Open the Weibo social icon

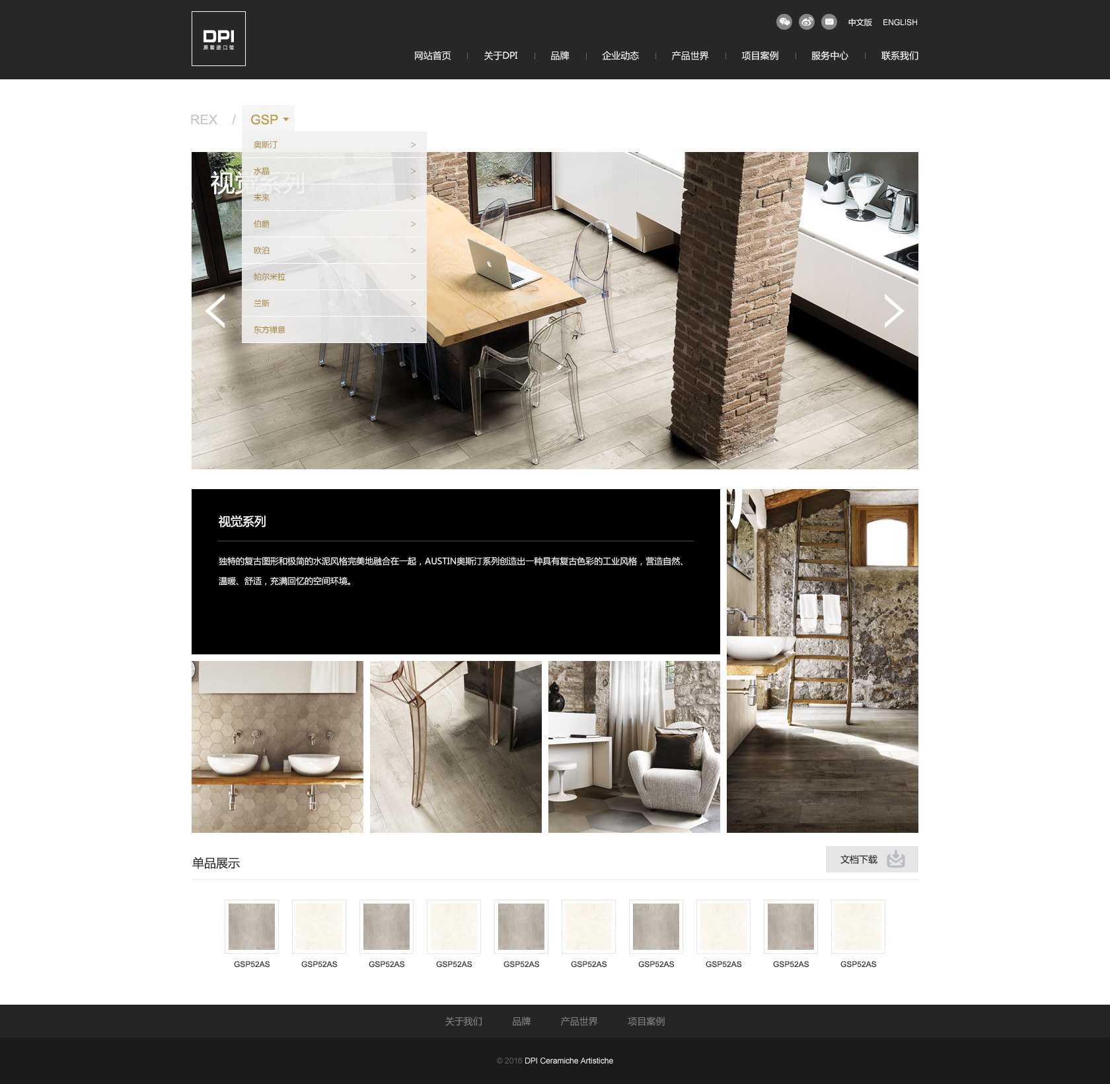(806, 22)
